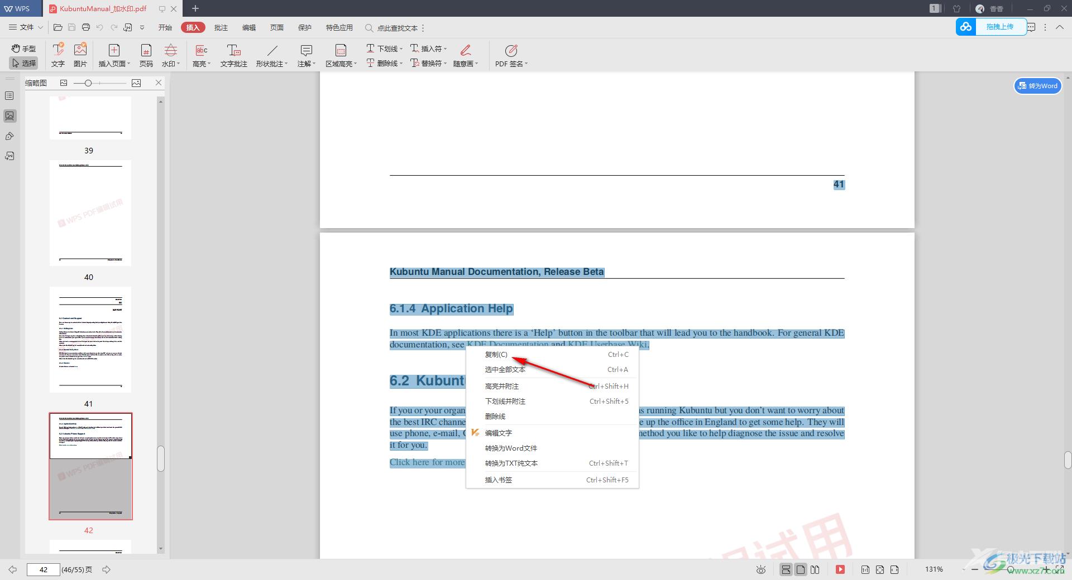Select the Hand (手型) tool
The width and height of the screenshot is (1072, 580).
(23, 49)
